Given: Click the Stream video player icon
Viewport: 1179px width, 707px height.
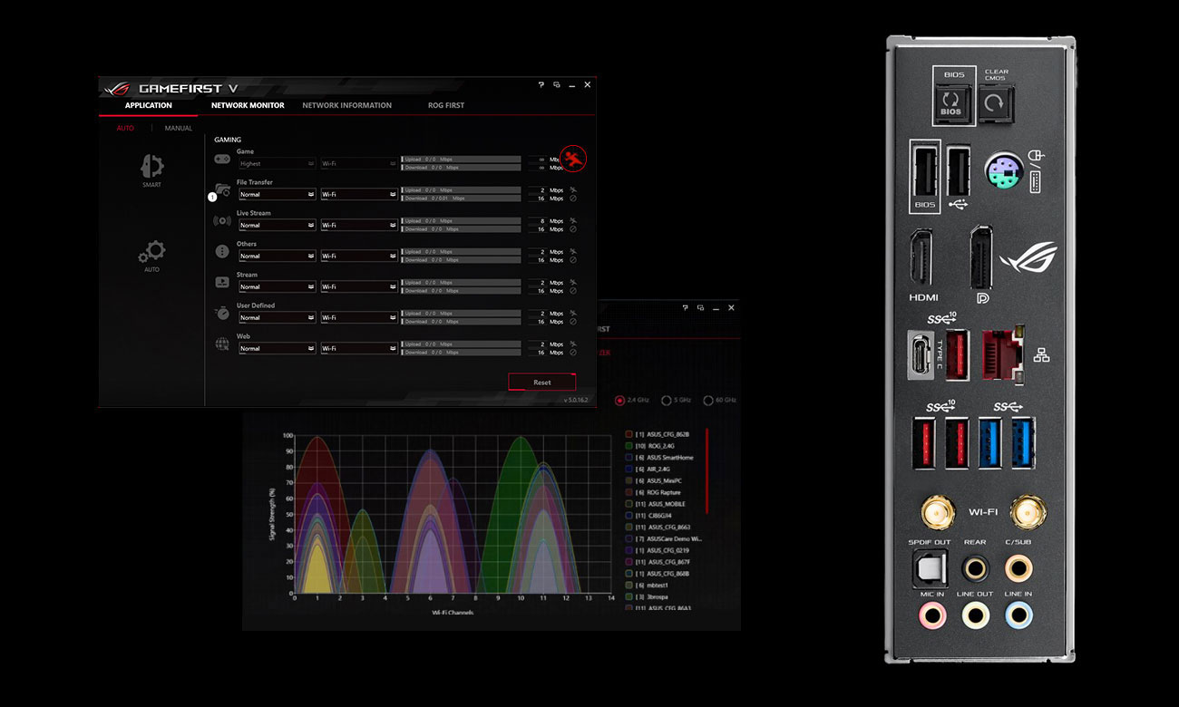Looking at the screenshot, I should click(222, 282).
